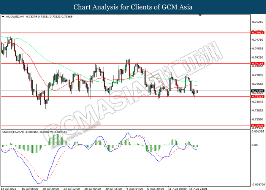Click the 0.00 MACD scale value
Screen dimensions: 266x190
click(x=255, y=145)
